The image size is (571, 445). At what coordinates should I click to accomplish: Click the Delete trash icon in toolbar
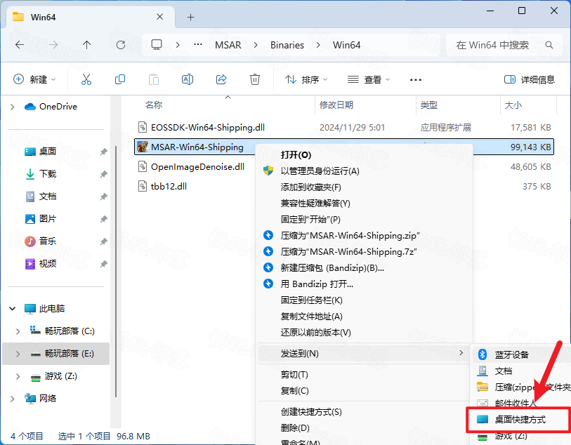point(254,79)
